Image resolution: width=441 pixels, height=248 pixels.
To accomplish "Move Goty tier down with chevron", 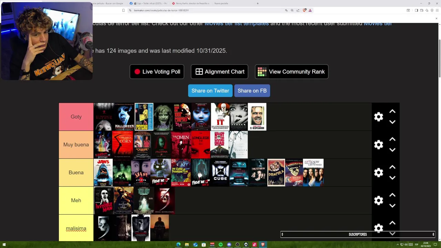I will pyautogui.click(x=392, y=122).
